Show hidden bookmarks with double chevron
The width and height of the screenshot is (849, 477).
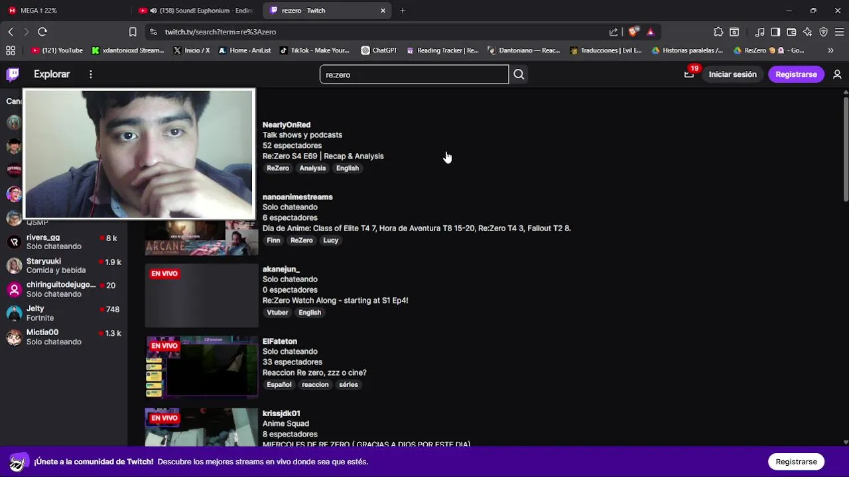[830, 50]
